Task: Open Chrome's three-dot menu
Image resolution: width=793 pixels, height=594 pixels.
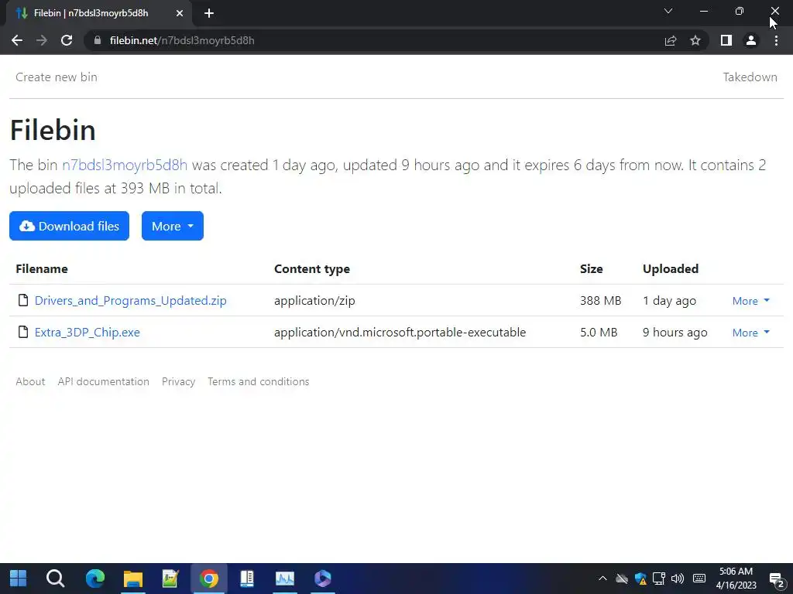Action: (x=776, y=40)
